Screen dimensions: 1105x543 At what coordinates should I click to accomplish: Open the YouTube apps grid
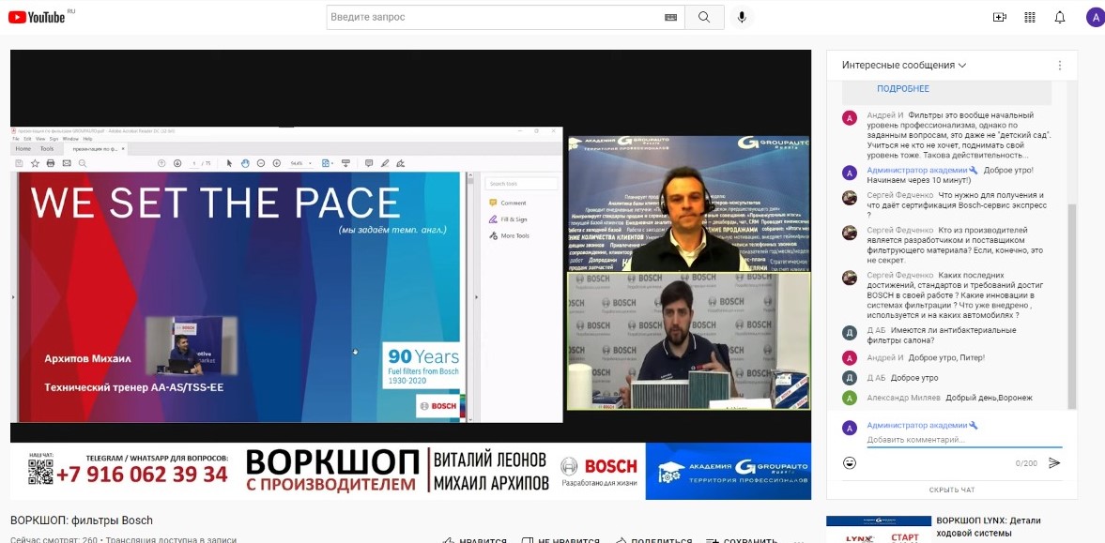[1030, 17]
